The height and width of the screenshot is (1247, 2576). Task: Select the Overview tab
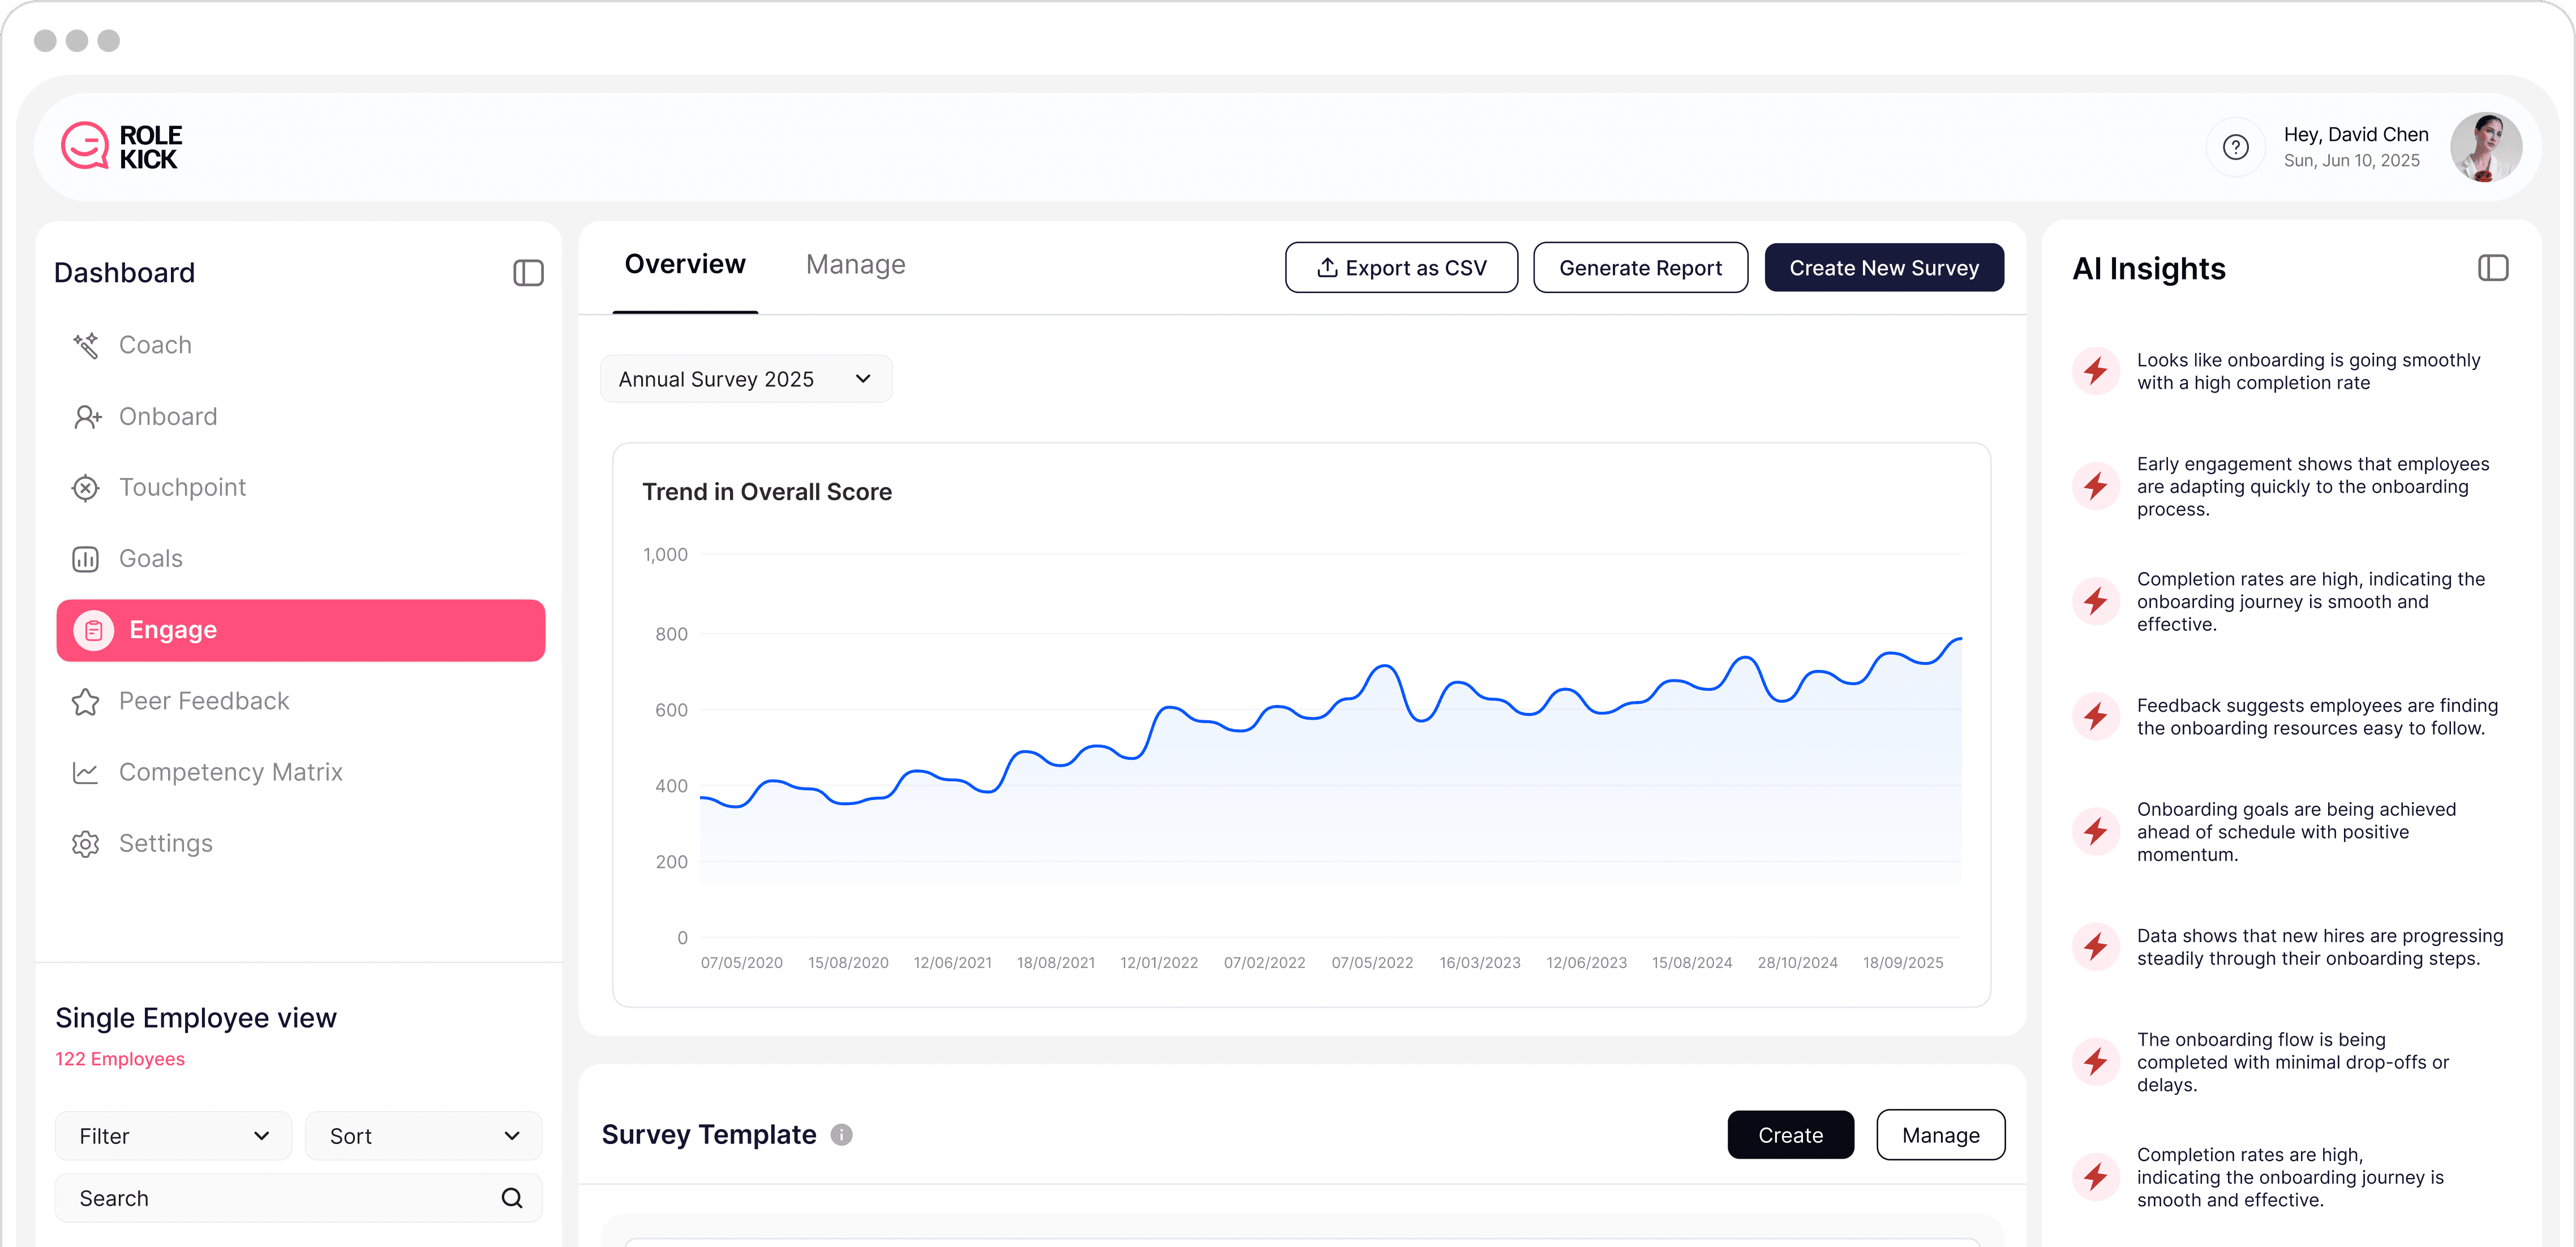click(685, 265)
